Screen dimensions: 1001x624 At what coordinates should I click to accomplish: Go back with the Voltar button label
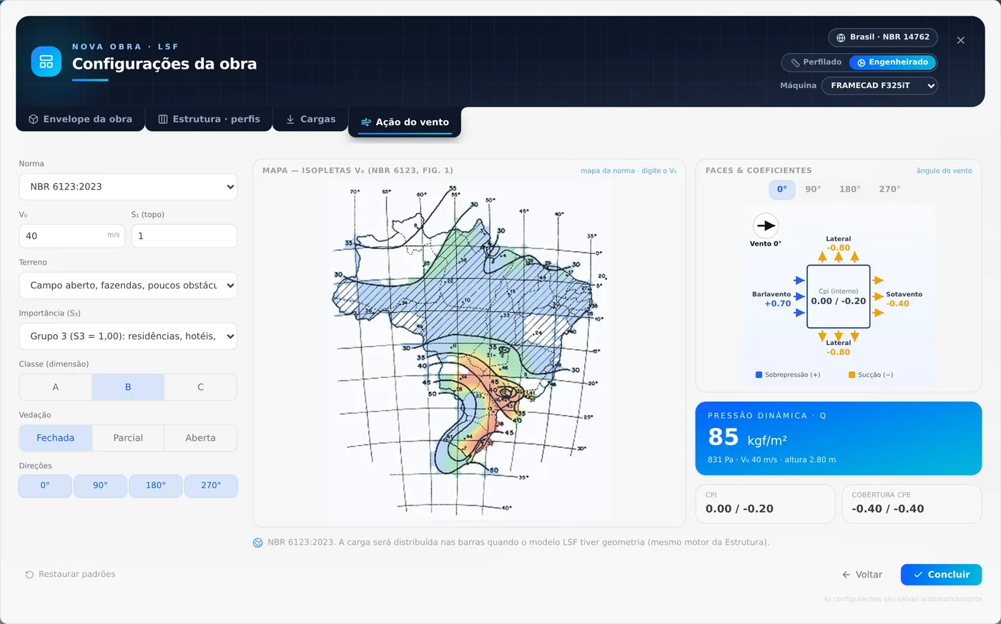(869, 575)
